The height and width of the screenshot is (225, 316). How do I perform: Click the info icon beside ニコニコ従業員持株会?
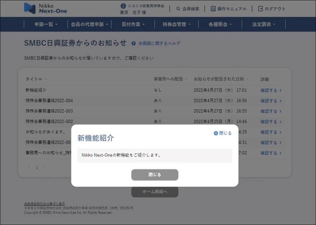(123, 5)
